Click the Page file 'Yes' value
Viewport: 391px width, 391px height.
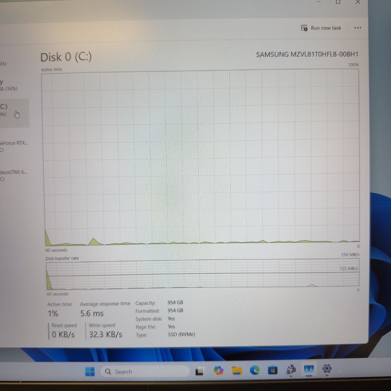coord(171,326)
